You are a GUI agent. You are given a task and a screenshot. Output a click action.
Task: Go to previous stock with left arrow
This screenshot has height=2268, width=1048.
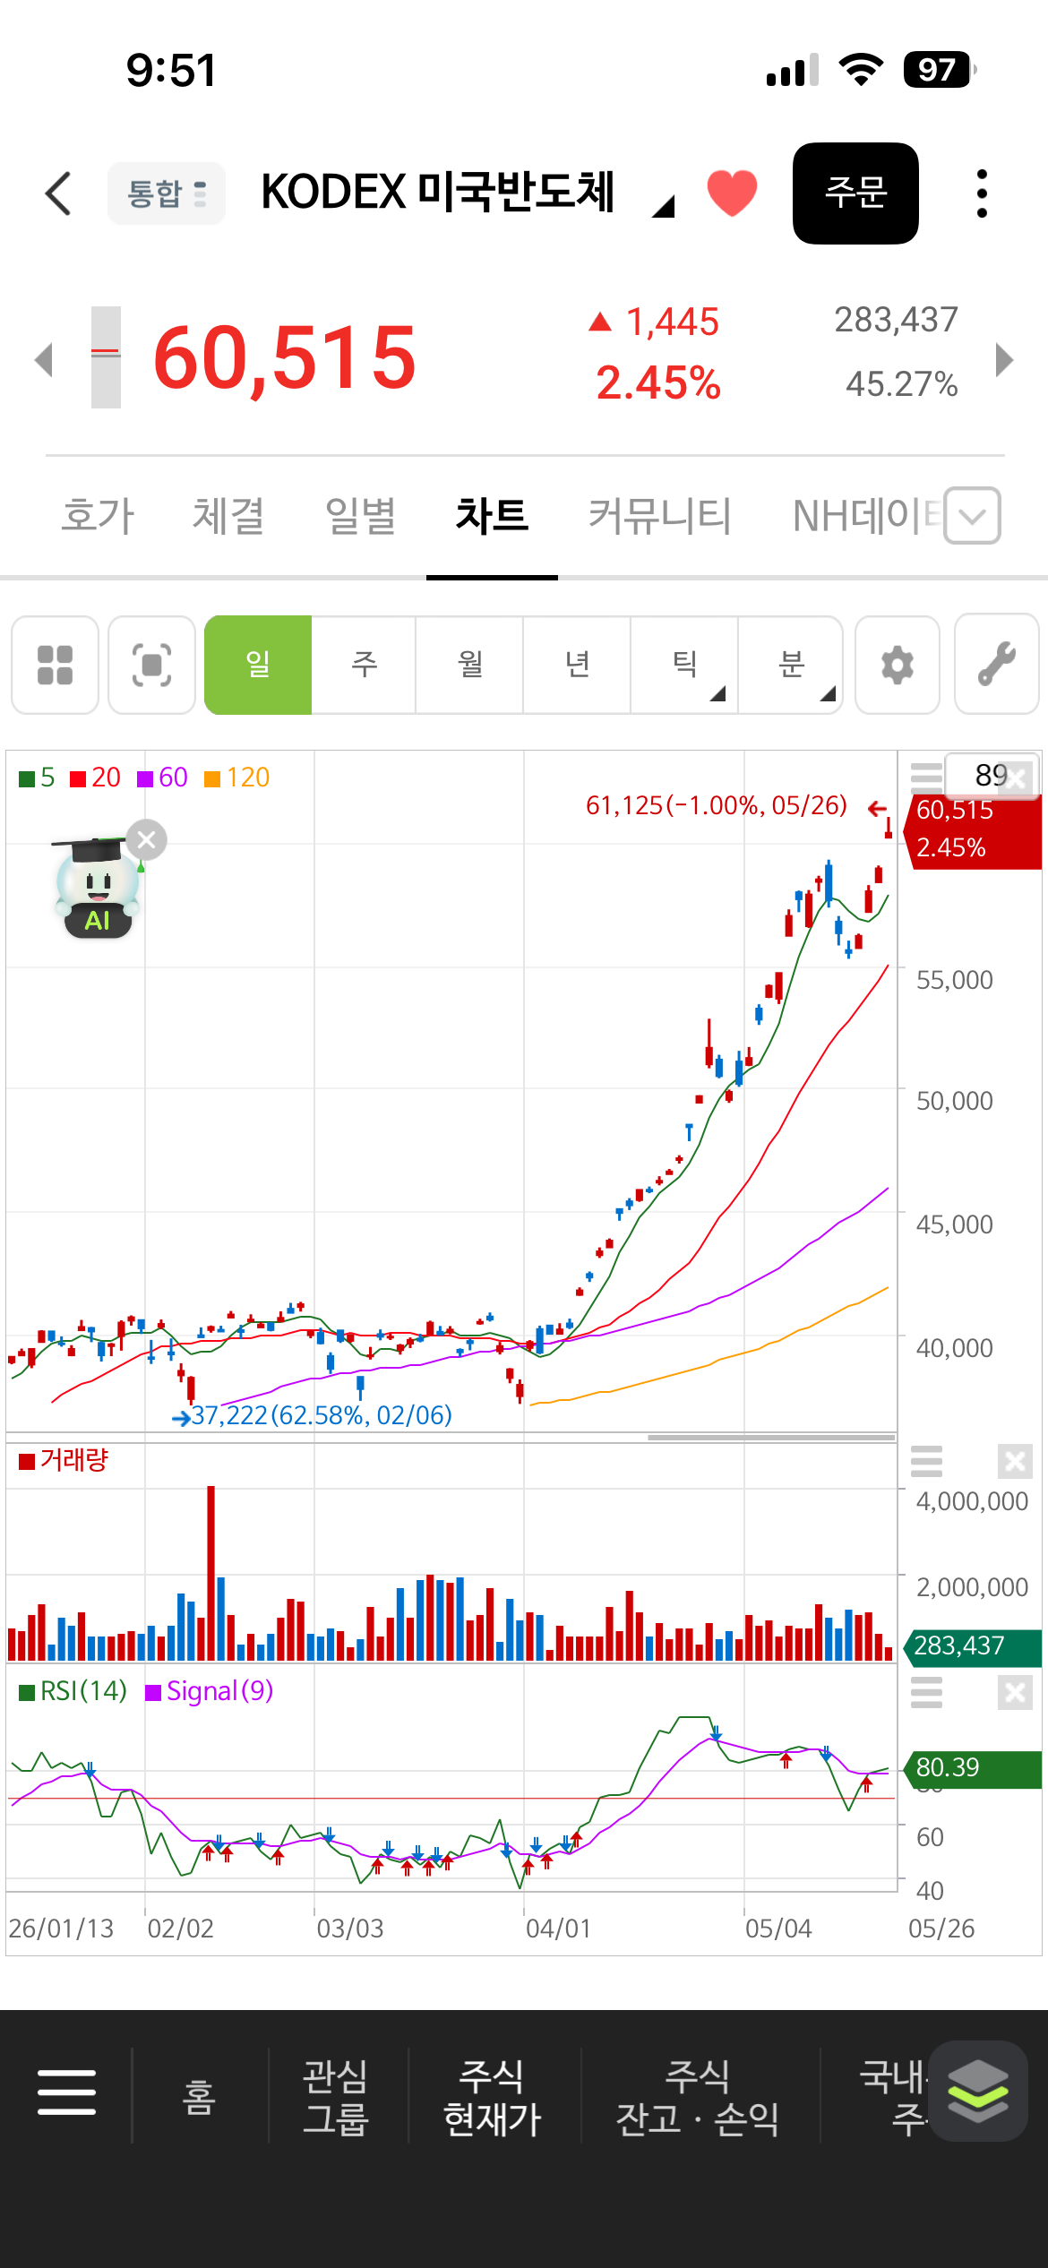(44, 360)
